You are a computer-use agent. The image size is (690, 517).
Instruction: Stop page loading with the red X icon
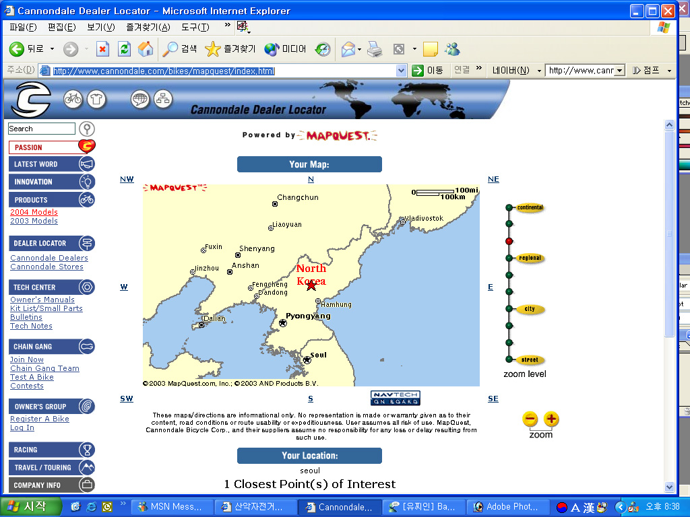pyautogui.click(x=102, y=48)
